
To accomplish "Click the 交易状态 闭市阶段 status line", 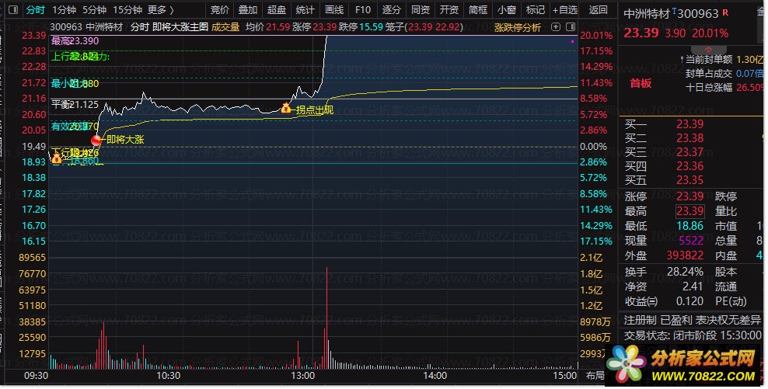I will click(693, 335).
